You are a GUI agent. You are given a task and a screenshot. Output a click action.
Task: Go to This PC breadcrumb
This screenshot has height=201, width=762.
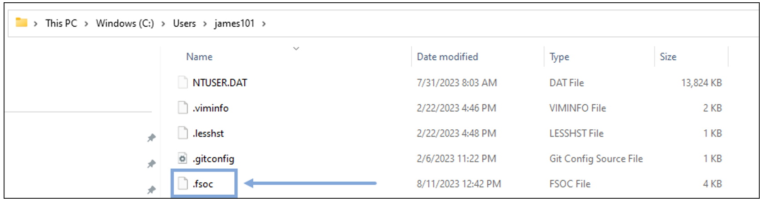pyautogui.click(x=61, y=24)
